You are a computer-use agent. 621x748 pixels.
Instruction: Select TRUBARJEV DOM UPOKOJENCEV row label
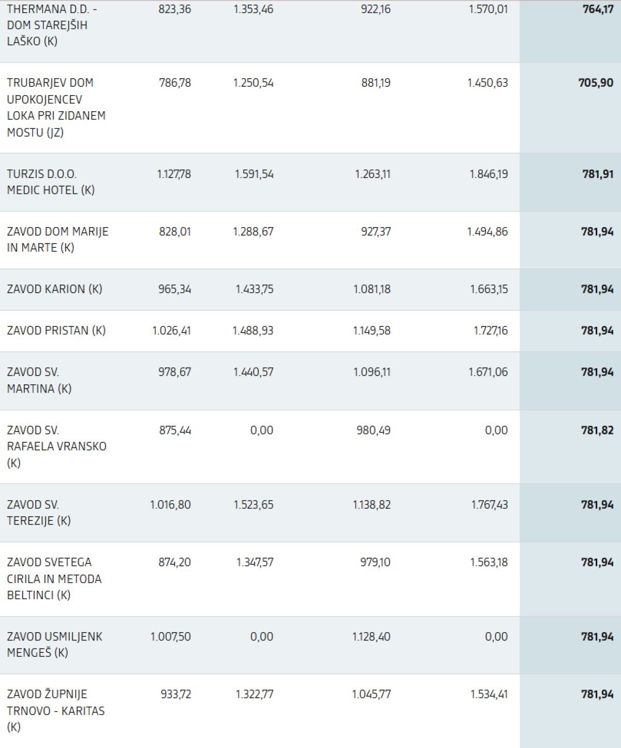56,107
